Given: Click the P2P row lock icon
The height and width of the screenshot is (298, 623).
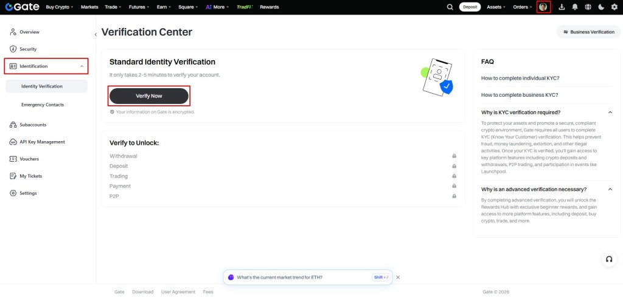Looking at the screenshot, I should click(454, 196).
